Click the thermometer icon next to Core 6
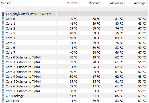Viewport: 149px width, 103px height. 3,47
